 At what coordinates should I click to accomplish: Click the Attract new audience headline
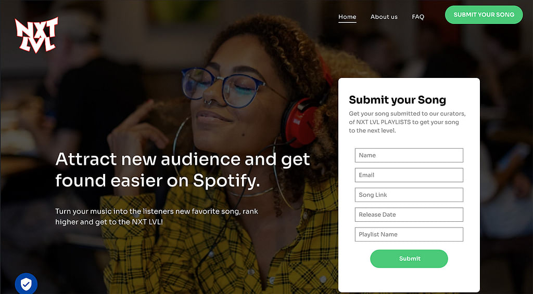(183, 169)
